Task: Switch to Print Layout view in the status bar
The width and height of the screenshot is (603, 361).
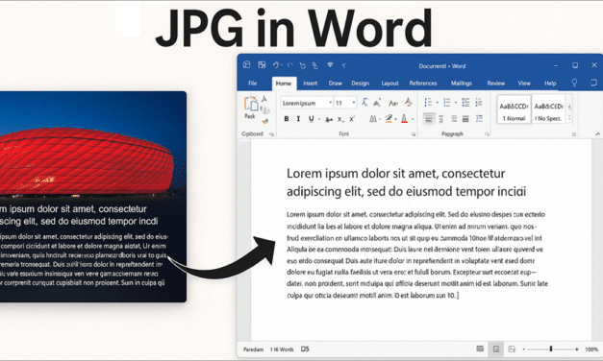Action: pyautogui.click(x=496, y=349)
